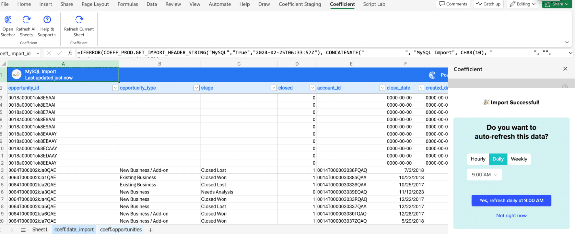The height and width of the screenshot is (234, 575).
Task: Open stage column filter dropdown
Action: coord(274,88)
